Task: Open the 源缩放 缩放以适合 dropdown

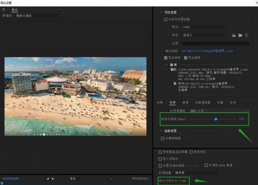Action: click(x=39, y=15)
